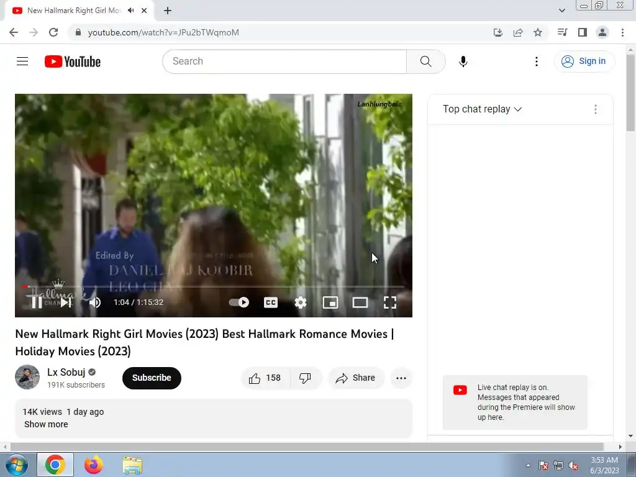Bookmark this tab with star

538,32
